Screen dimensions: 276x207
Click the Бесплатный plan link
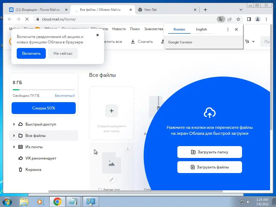click(x=65, y=96)
